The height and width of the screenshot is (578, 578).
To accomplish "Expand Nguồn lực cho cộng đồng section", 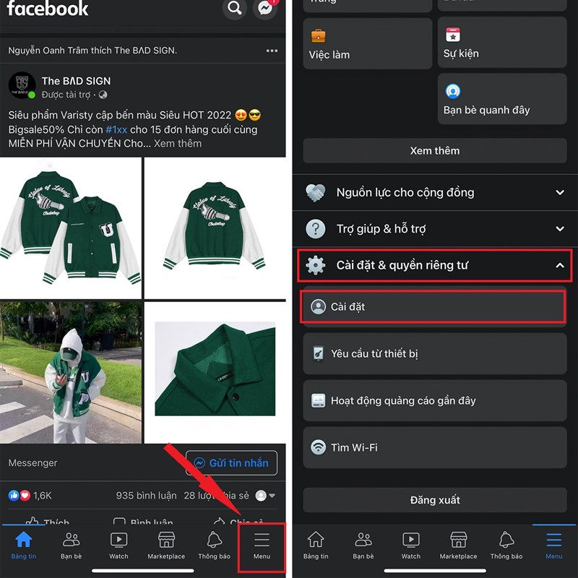I will [x=434, y=192].
